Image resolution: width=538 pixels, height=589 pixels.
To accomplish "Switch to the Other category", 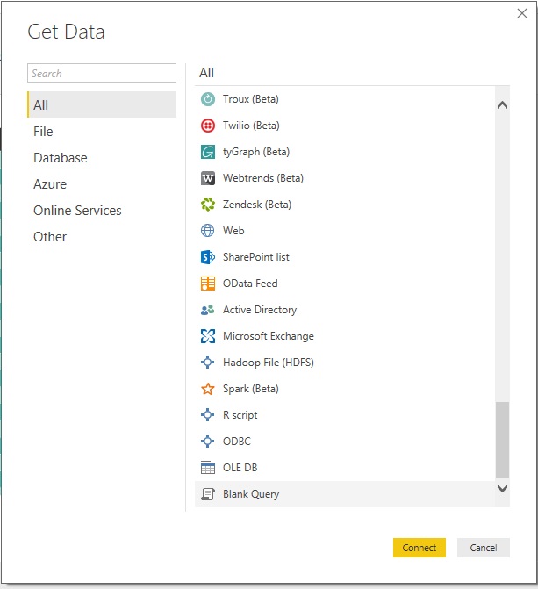I will coord(102,237).
